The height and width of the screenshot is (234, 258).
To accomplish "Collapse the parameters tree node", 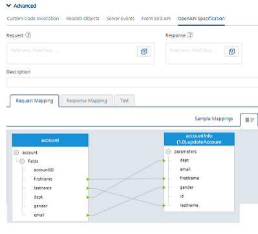I will (x=168, y=151).
